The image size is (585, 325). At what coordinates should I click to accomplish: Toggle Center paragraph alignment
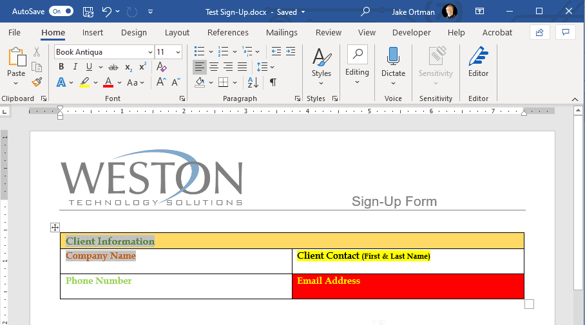click(214, 67)
